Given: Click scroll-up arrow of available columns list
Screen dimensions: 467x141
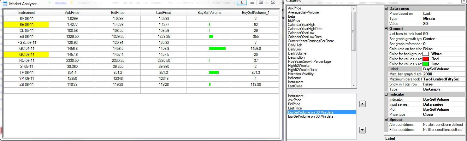Looking at the screenshot, I should pos(353,9).
